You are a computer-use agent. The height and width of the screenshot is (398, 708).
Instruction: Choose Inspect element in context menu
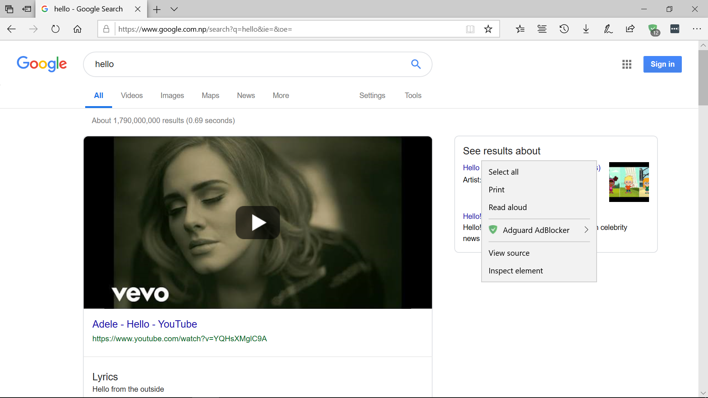539,271
